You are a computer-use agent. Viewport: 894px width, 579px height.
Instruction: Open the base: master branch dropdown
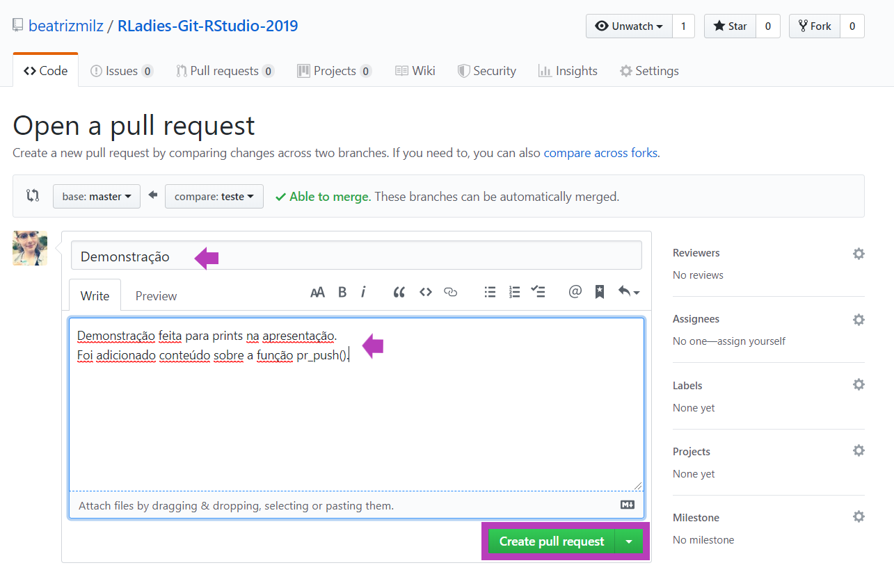pyautogui.click(x=97, y=197)
